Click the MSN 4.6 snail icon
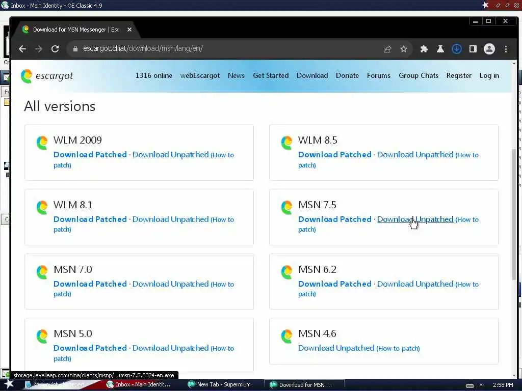Screen dimensions: 522x391 click(286, 336)
